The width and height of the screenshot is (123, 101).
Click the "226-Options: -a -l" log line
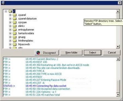coord(41,92)
